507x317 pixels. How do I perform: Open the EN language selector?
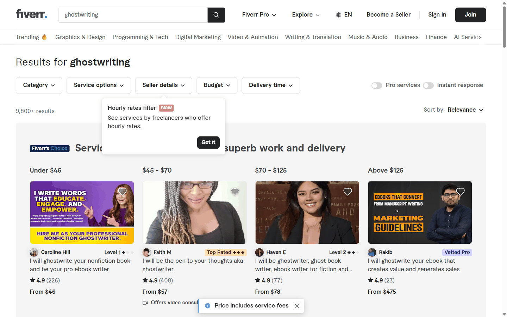tap(344, 15)
